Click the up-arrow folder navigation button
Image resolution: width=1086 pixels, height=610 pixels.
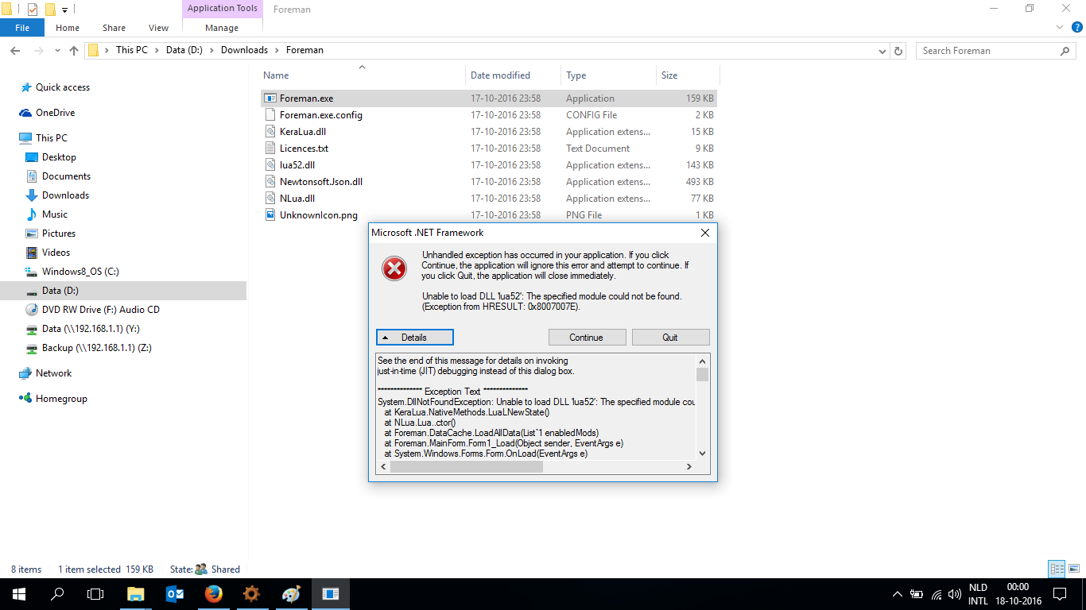coord(74,51)
